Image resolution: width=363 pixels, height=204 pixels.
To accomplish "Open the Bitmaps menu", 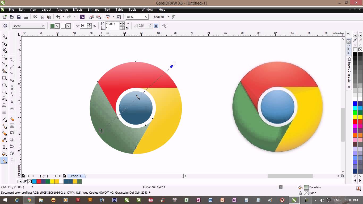I will tap(93, 10).
